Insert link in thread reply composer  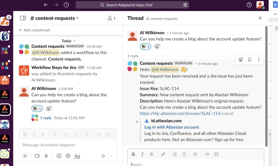pyautogui.click(x=163, y=154)
